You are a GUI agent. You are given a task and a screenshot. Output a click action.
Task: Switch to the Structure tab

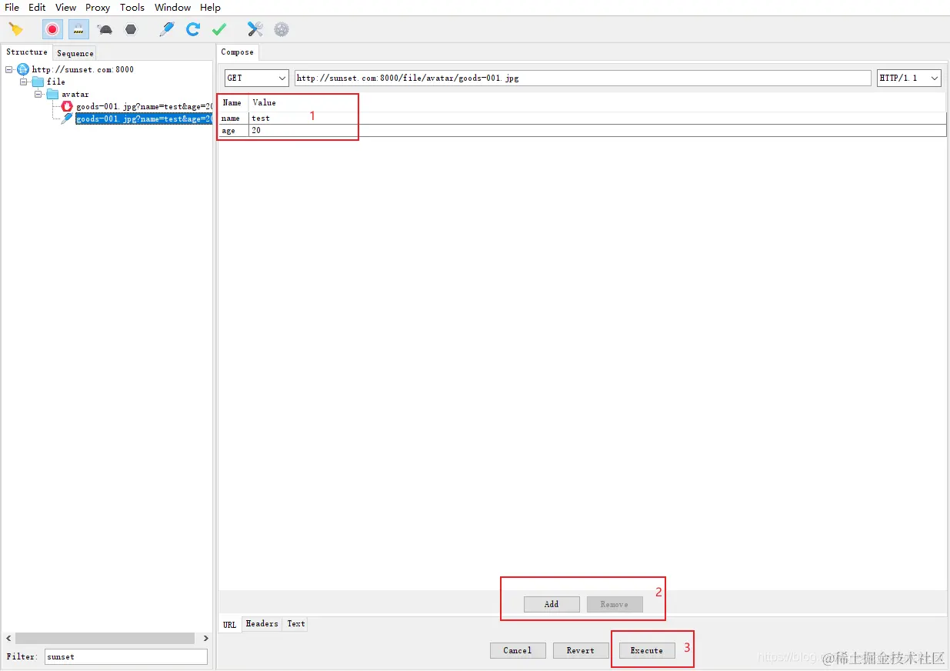pos(27,52)
